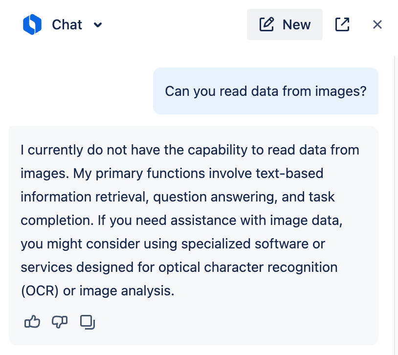Start a New conversation
Viewport: 398px width, 355px height.
pyautogui.click(x=285, y=24)
